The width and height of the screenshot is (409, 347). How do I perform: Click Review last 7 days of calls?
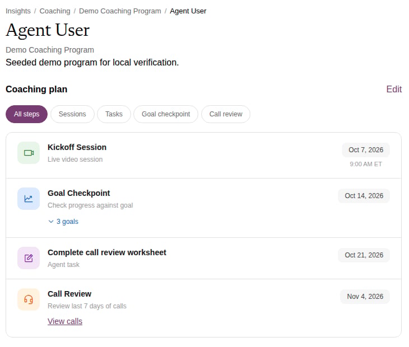pyautogui.click(x=87, y=306)
